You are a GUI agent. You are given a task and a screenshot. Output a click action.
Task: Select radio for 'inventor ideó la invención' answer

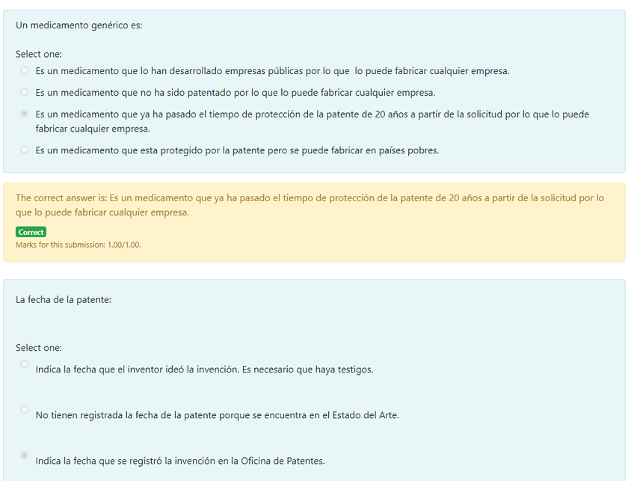[x=24, y=364]
